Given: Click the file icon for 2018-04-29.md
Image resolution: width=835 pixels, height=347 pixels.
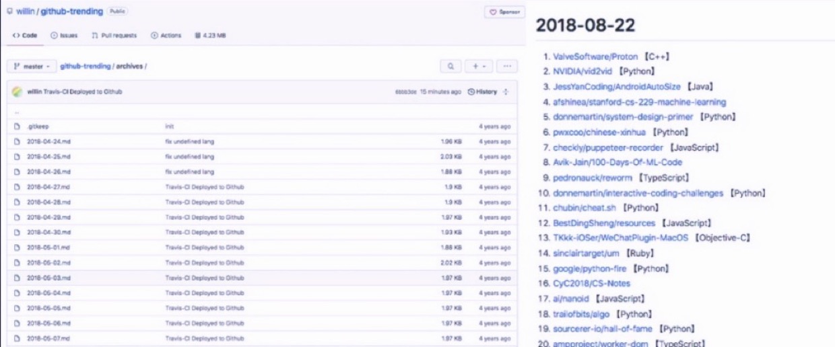Looking at the screenshot, I should coord(17,217).
